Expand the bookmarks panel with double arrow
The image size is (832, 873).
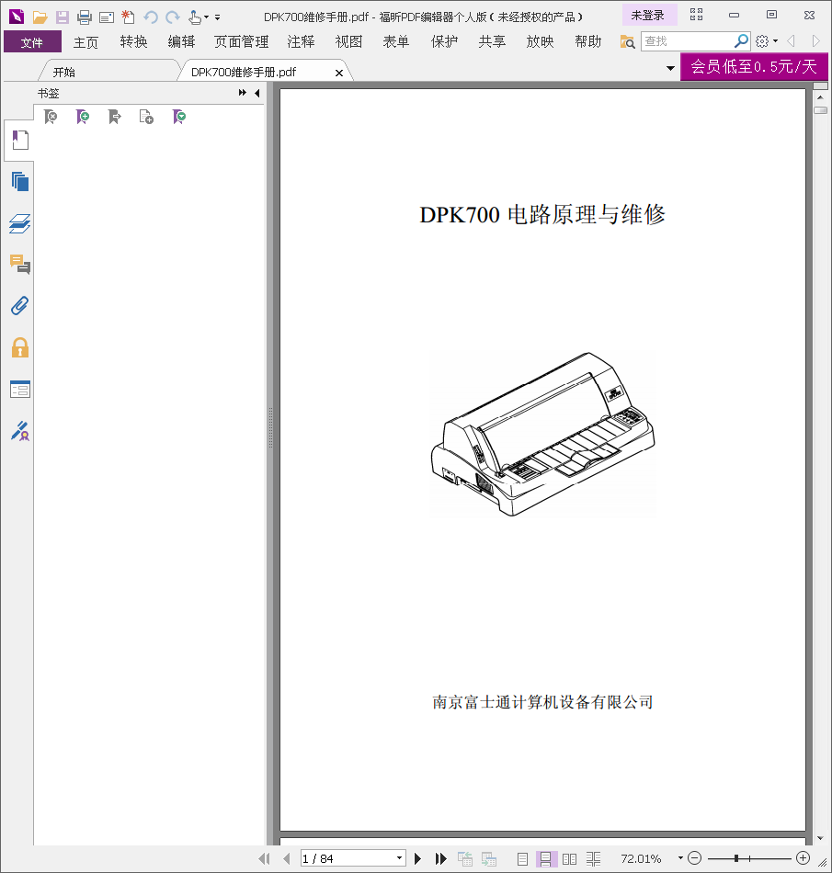(x=243, y=93)
